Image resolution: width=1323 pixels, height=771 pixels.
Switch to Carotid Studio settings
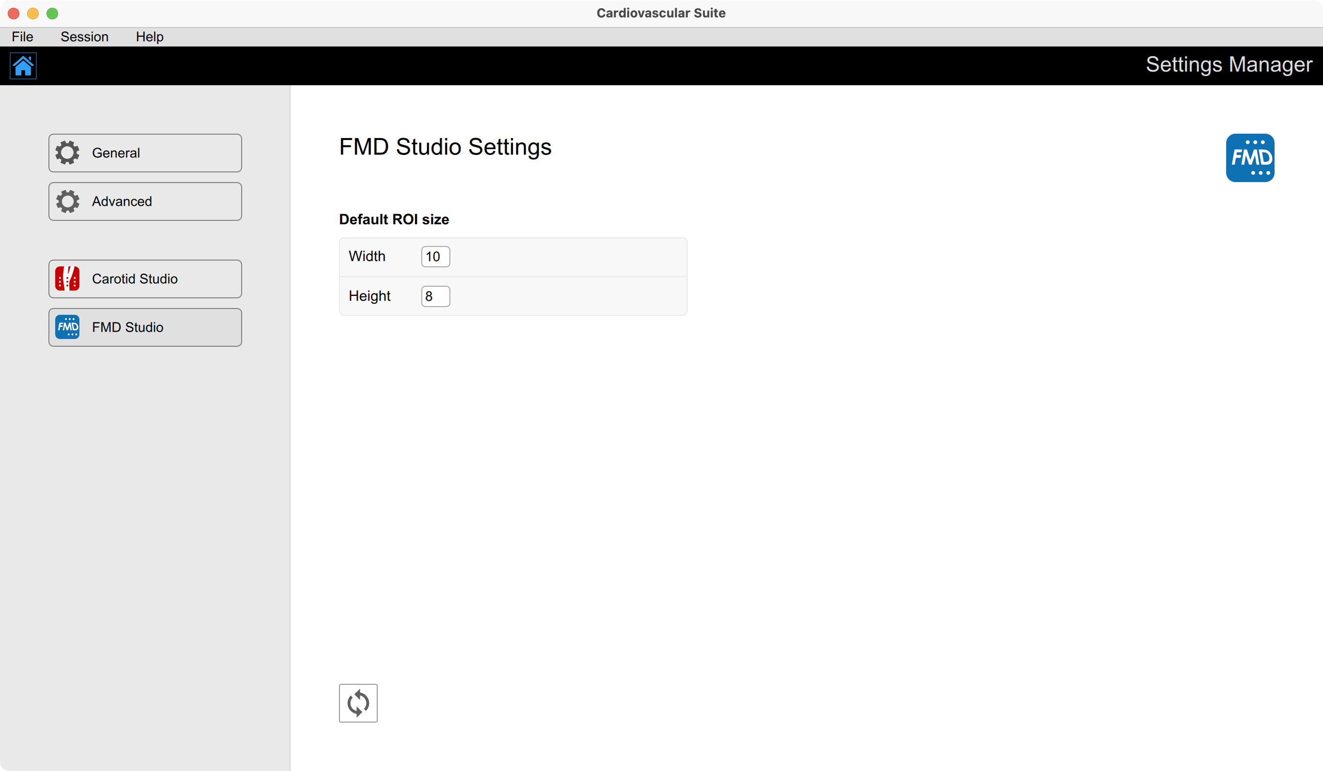pyautogui.click(x=145, y=278)
